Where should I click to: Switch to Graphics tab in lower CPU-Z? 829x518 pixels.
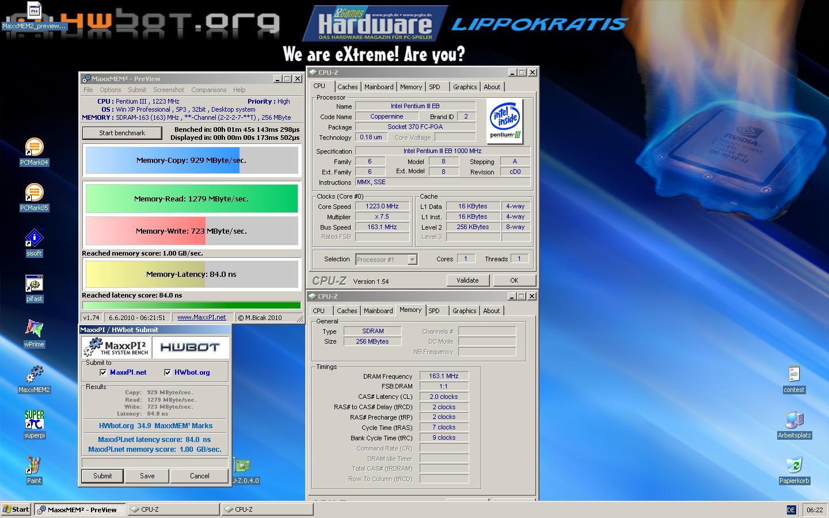[464, 311]
